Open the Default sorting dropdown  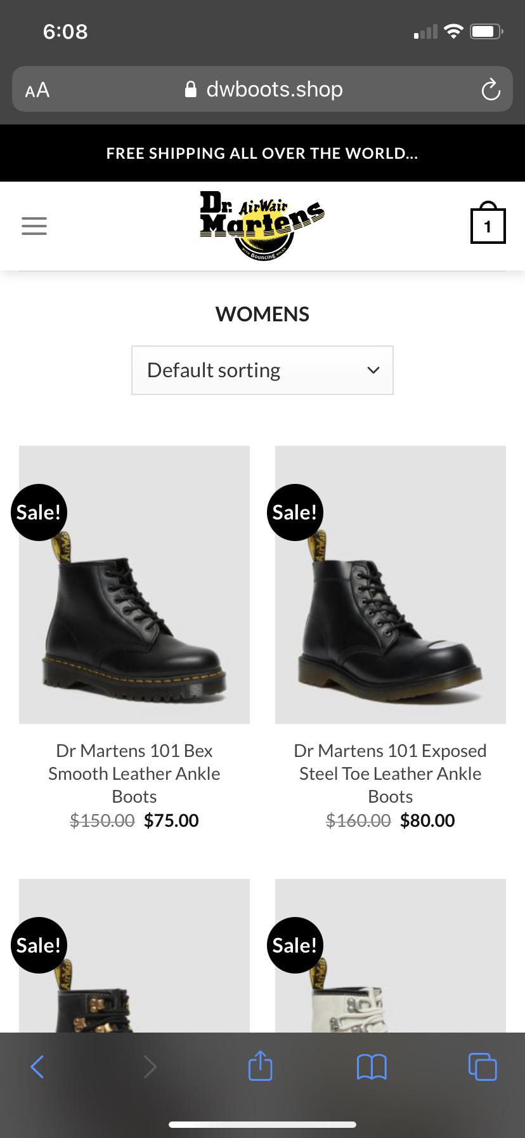[262, 370]
